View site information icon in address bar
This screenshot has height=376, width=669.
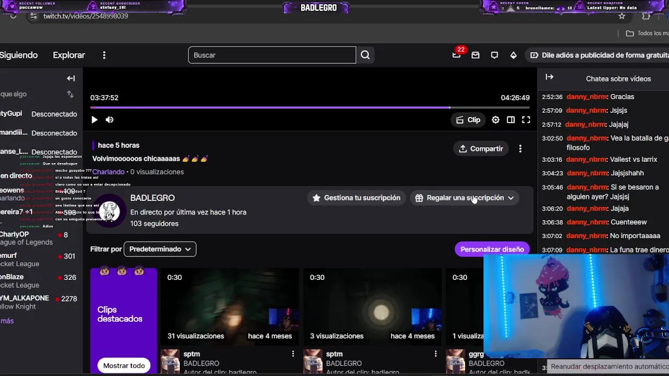click(33, 16)
